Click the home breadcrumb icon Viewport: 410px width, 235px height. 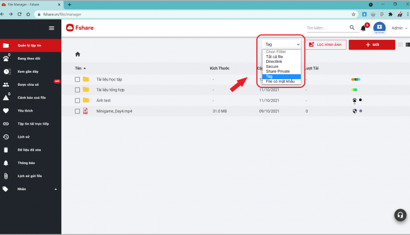(78, 54)
